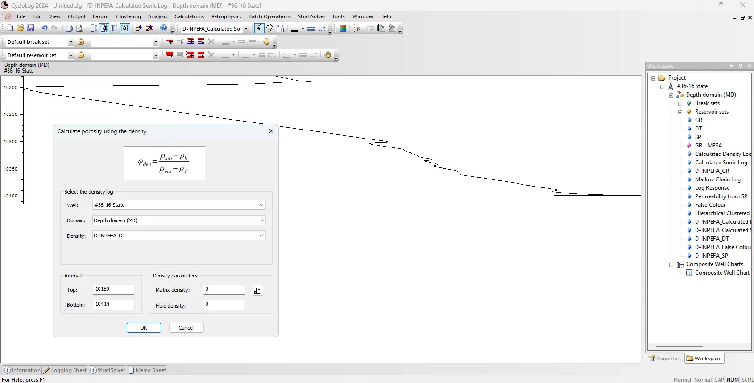The width and height of the screenshot is (754, 383).
Task: Open the Calculations menu
Action: [x=189, y=16]
